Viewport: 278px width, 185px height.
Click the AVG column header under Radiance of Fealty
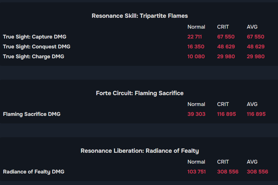[x=252, y=162]
